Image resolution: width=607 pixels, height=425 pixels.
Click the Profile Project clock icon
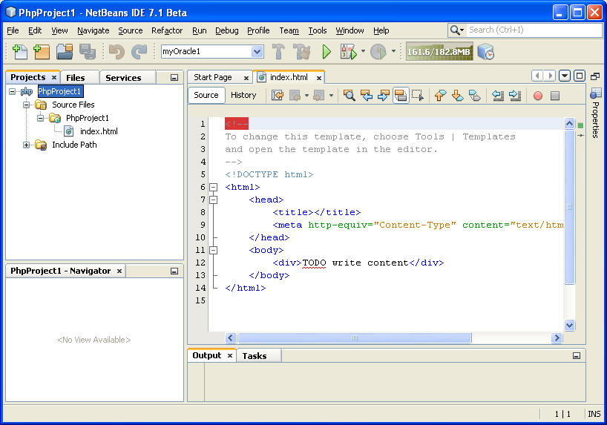click(x=378, y=51)
